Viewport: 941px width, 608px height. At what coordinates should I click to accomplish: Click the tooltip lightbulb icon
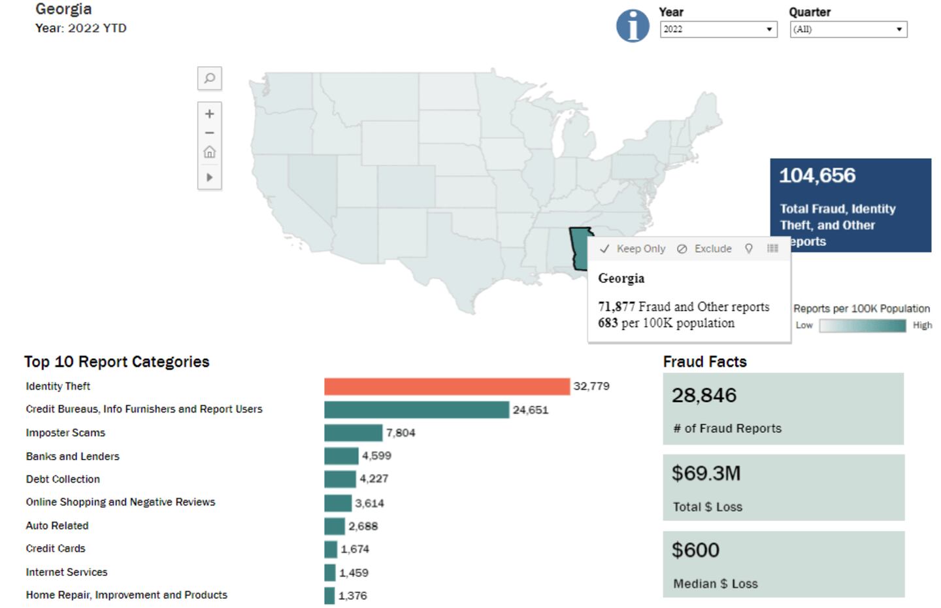[749, 248]
